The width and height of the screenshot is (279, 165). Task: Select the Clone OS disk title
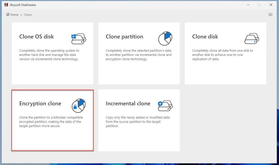click(x=36, y=37)
